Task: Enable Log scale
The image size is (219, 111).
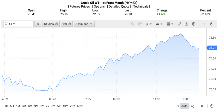Action: (192, 106)
